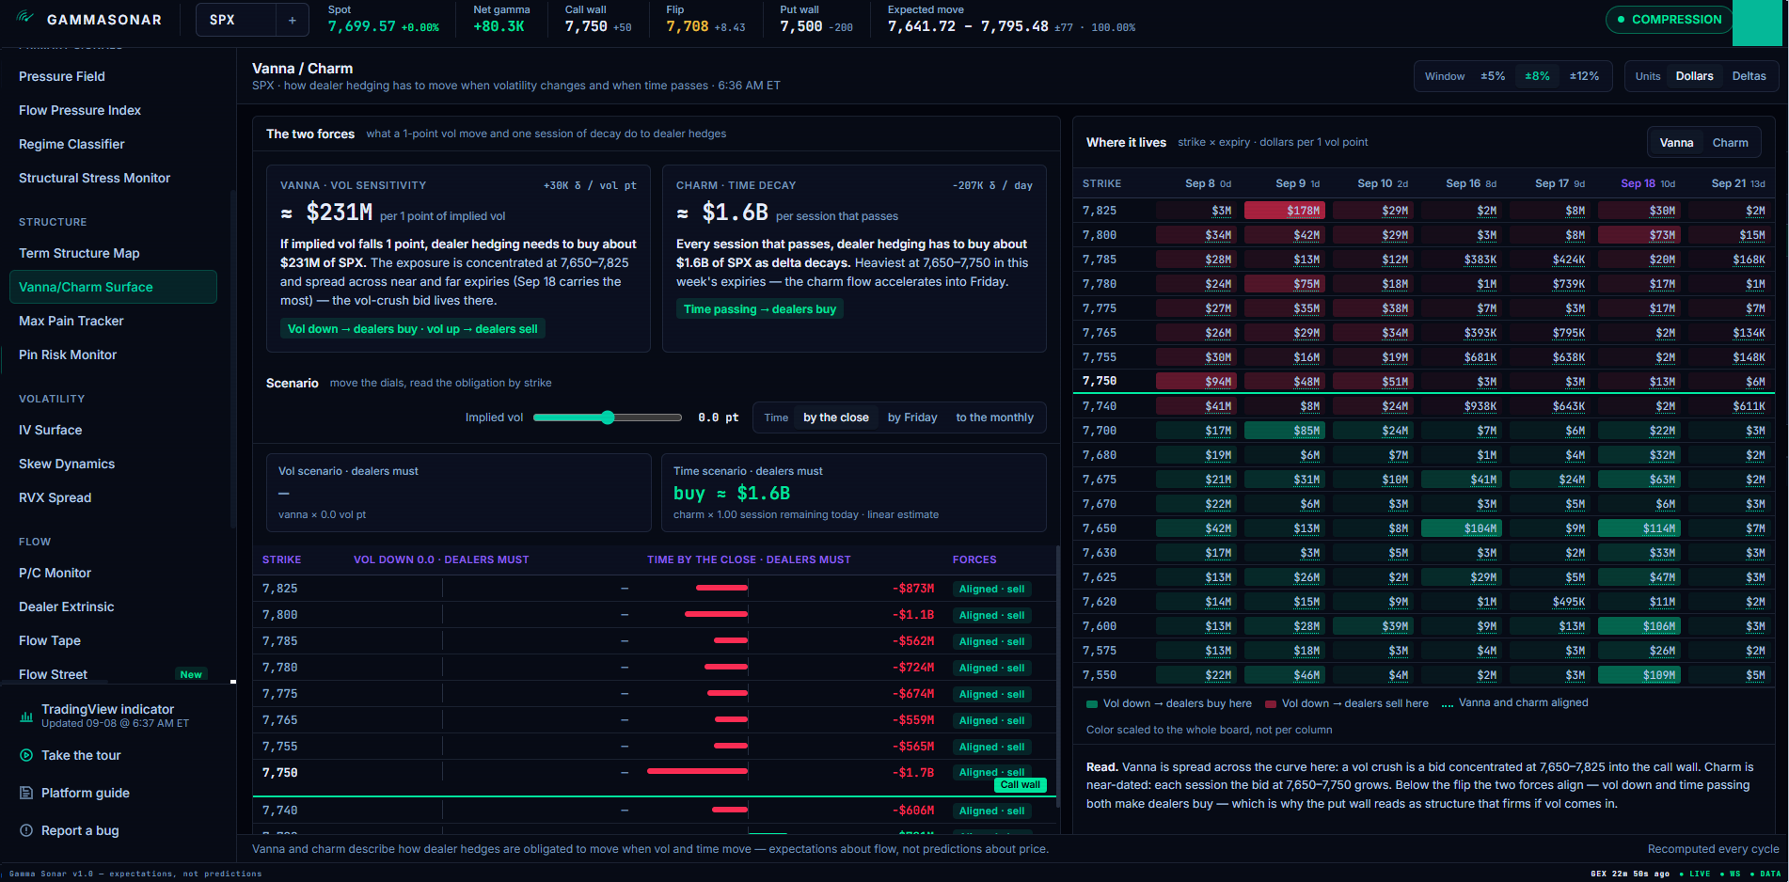Click the $114M cell in the 7,650 row
Screen dimensions: 1789x882
click(1638, 528)
